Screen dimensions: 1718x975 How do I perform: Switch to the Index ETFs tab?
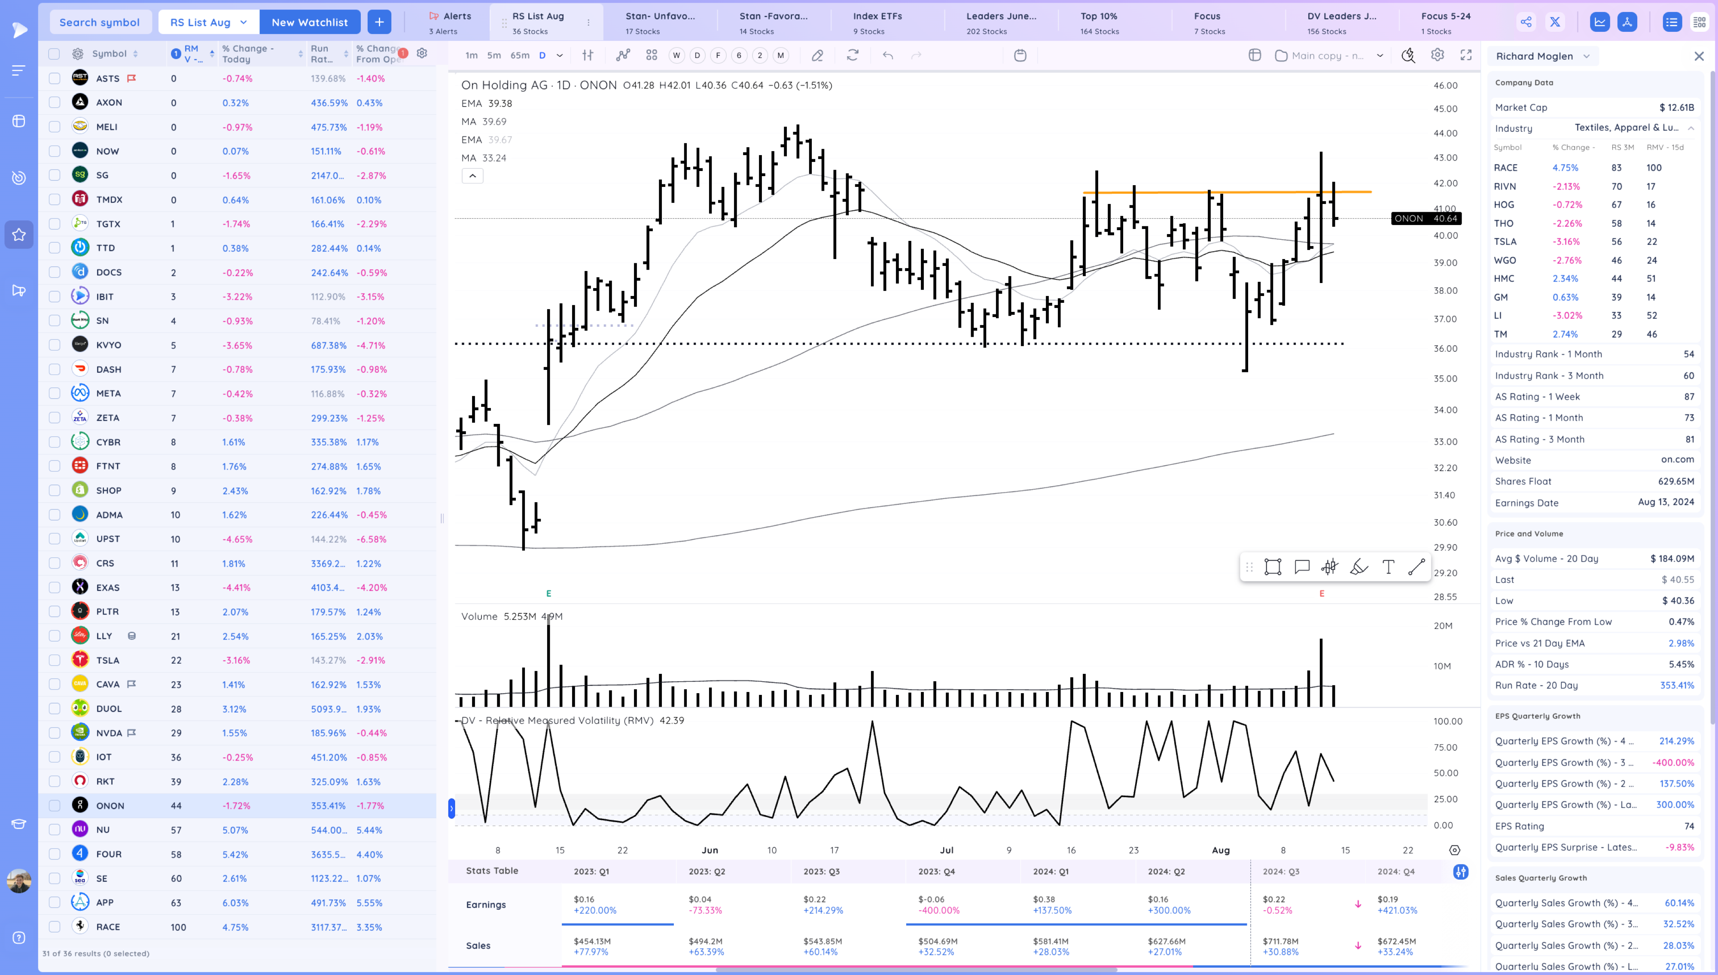pyautogui.click(x=877, y=22)
